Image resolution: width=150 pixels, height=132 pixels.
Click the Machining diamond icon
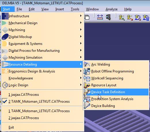5,30
